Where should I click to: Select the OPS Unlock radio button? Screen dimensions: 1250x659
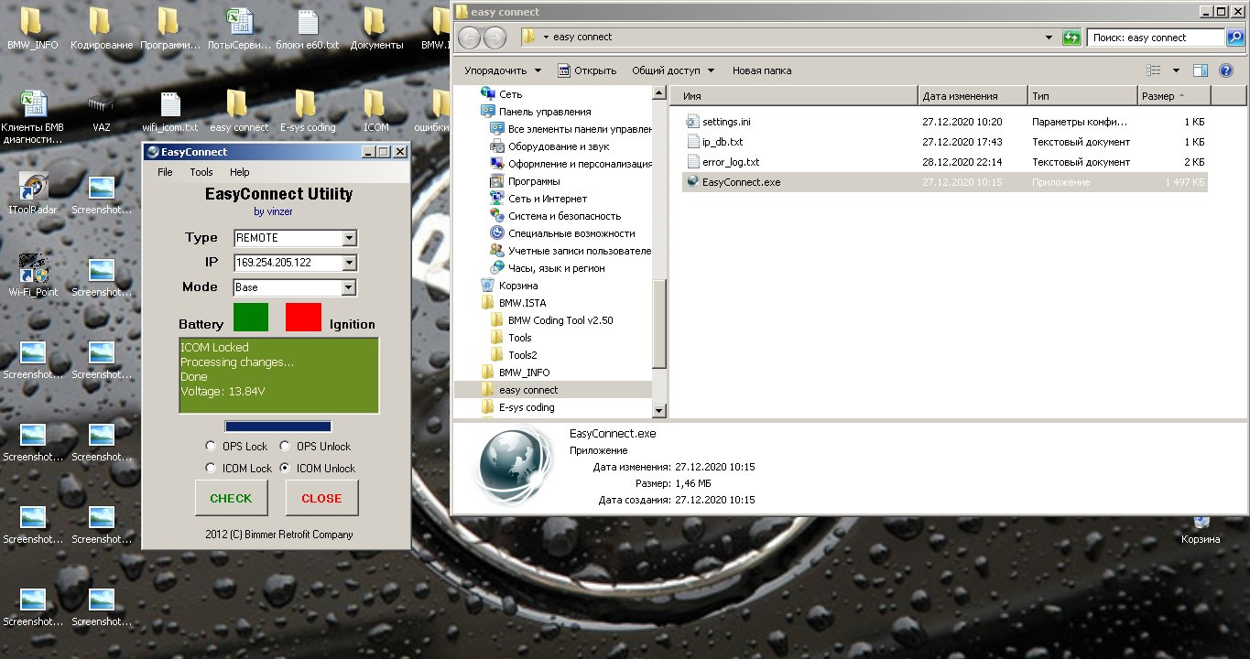[285, 447]
